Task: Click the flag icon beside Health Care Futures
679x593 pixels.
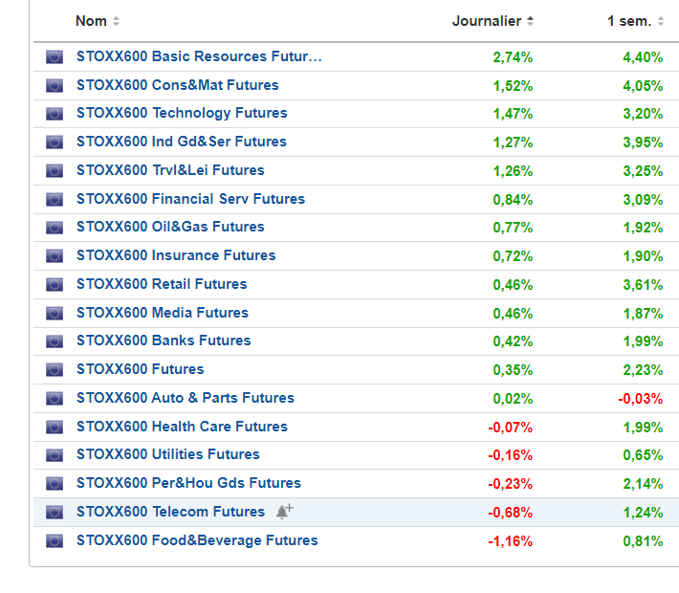Action: (54, 427)
